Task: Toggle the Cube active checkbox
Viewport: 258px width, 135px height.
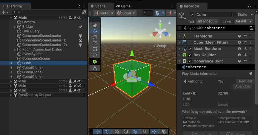Action: pos(192,14)
